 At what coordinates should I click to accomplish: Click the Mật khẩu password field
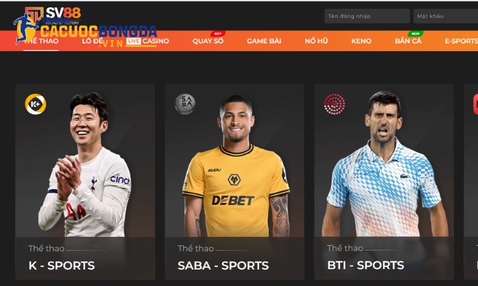coord(445,16)
